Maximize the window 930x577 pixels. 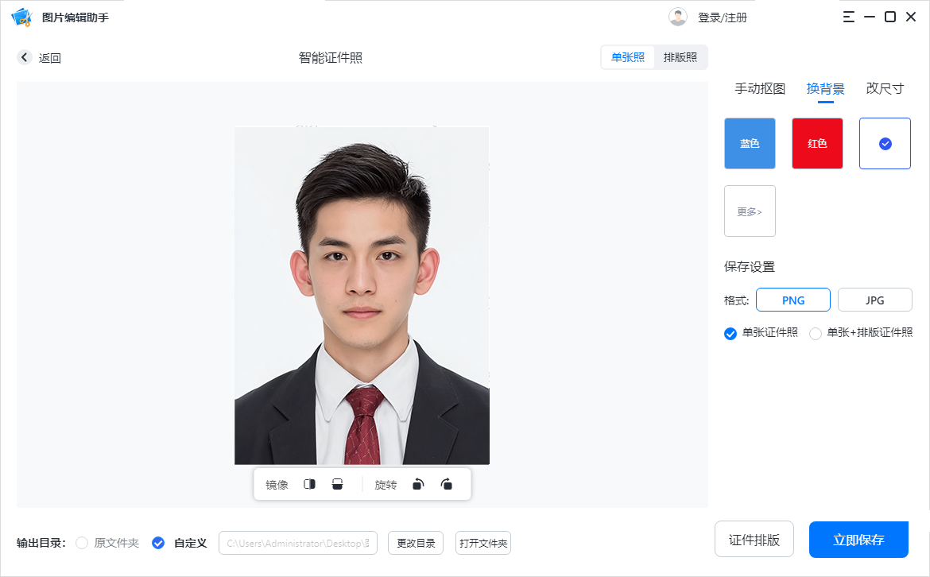(890, 17)
